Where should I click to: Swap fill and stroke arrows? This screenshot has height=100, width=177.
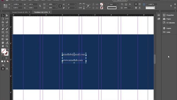8,49
